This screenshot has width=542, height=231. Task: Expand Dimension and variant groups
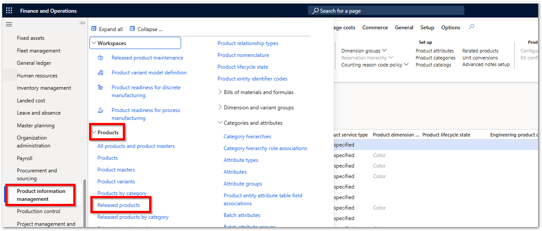tap(220, 108)
